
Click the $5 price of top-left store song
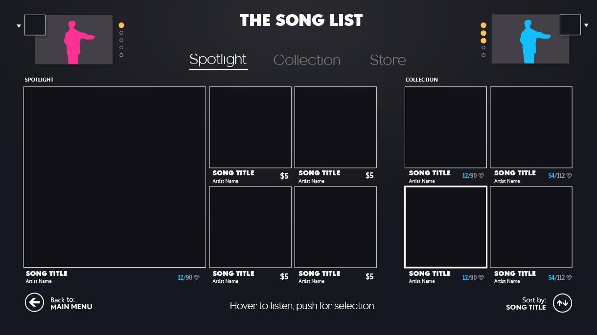pos(284,176)
